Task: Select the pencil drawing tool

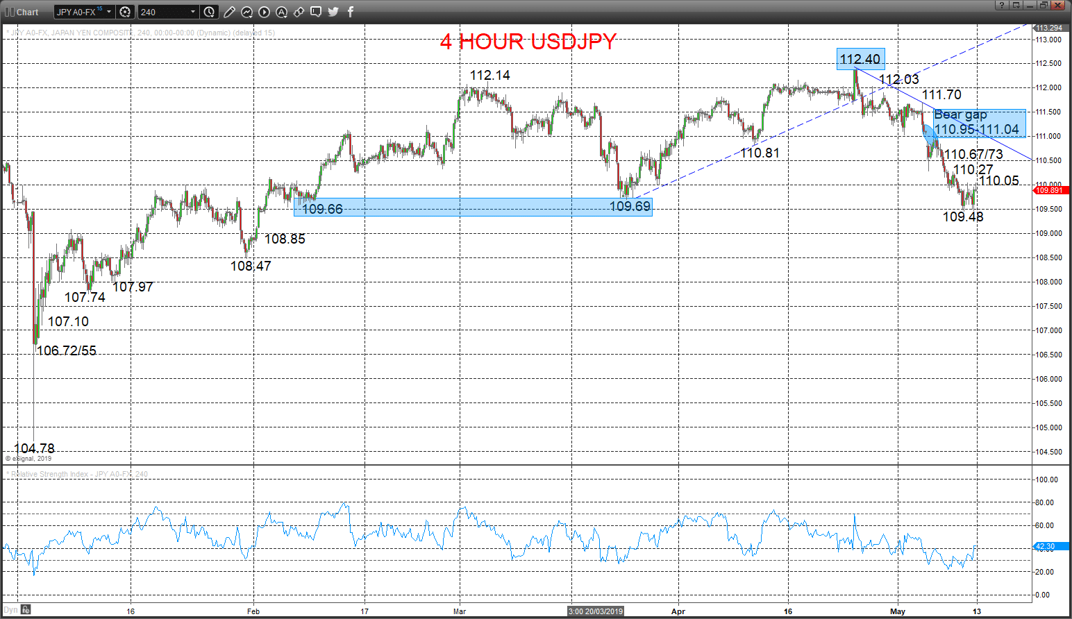Action: click(230, 12)
